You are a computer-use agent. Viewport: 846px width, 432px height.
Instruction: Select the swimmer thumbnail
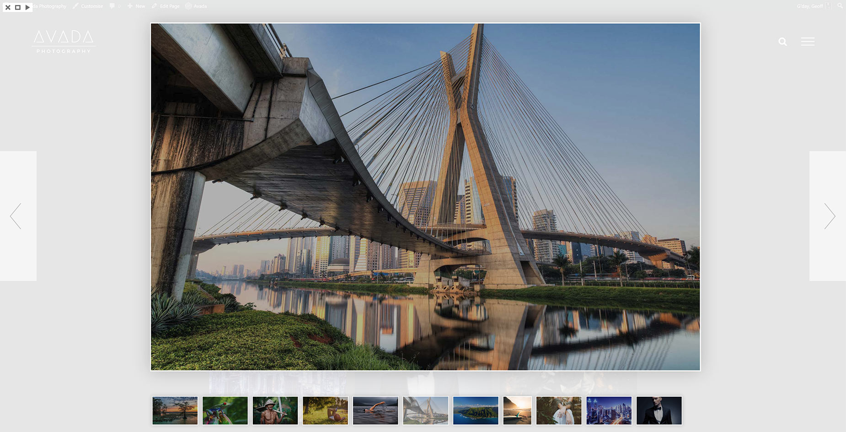(x=375, y=410)
